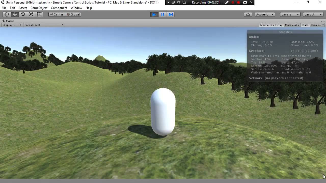
Task: Step one frame forward
Action: pos(171,14)
